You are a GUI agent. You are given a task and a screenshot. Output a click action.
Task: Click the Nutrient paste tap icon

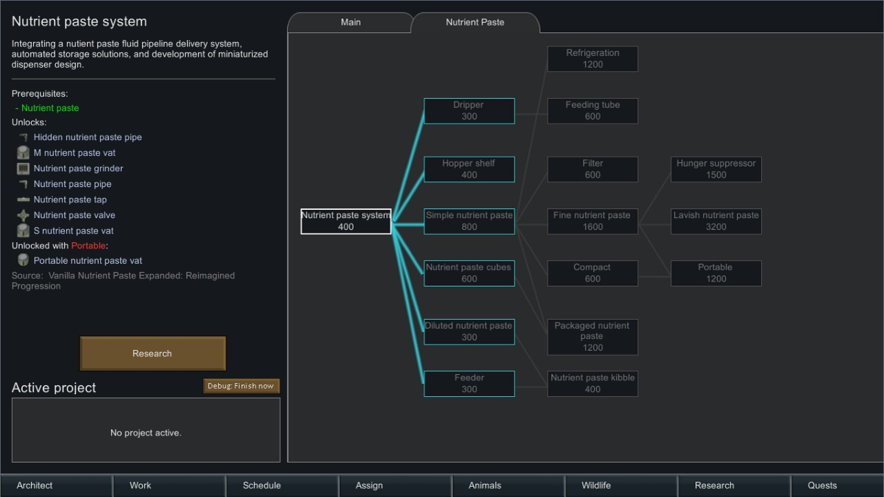[x=23, y=199]
